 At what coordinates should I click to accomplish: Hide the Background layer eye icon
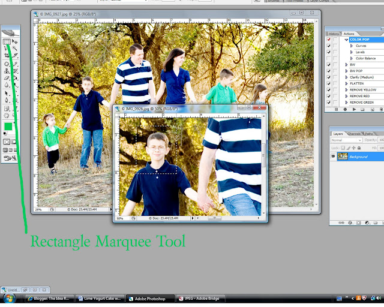coord(333,156)
